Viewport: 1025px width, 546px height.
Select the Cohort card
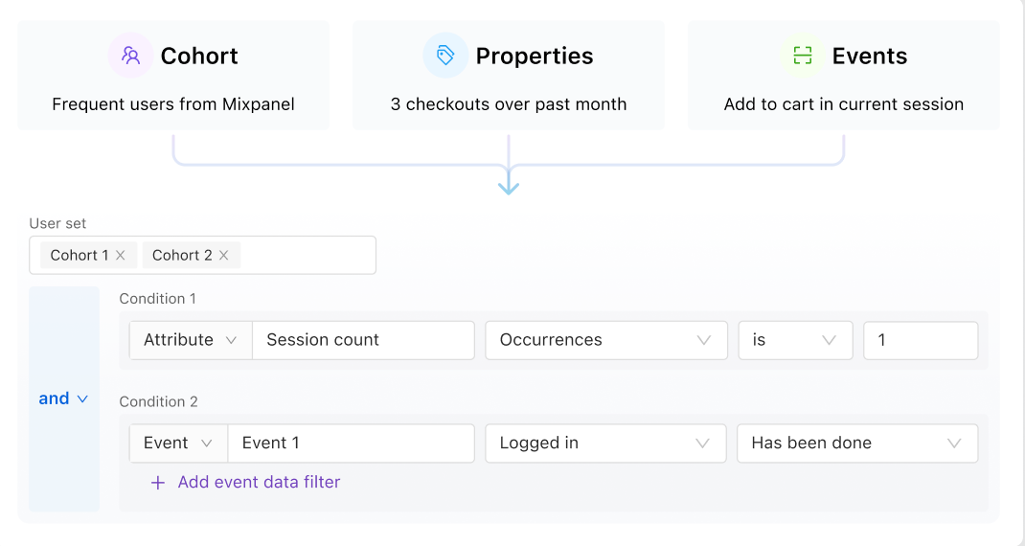(173, 76)
